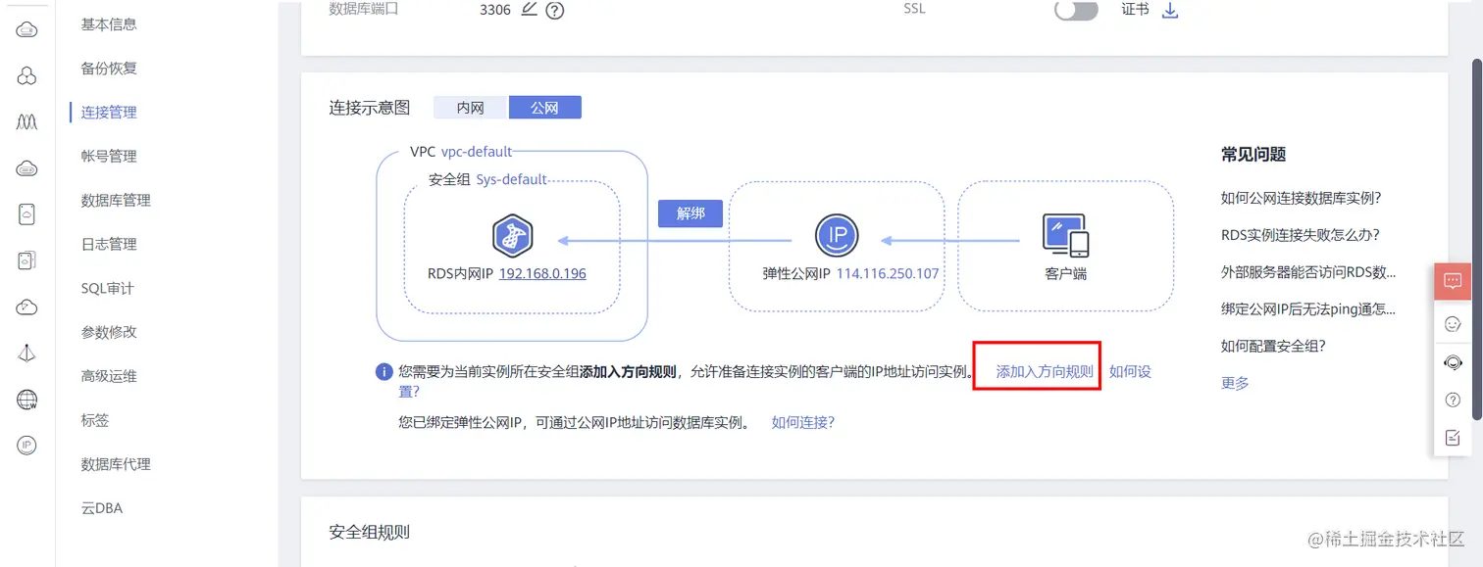Click the 如何连接? link
Image resolution: width=1483 pixels, height=567 pixels.
[802, 422]
